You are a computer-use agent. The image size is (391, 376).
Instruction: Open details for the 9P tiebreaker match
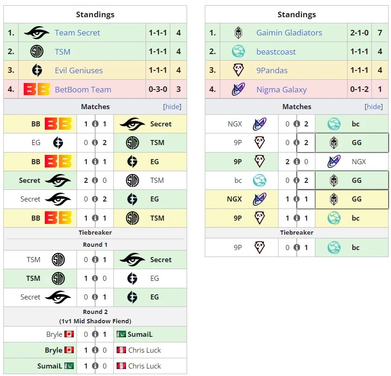click(297, 247)
